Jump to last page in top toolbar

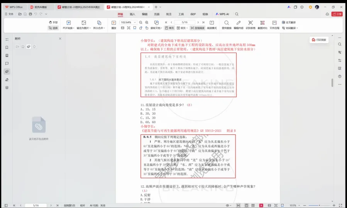tap(203, 22)
